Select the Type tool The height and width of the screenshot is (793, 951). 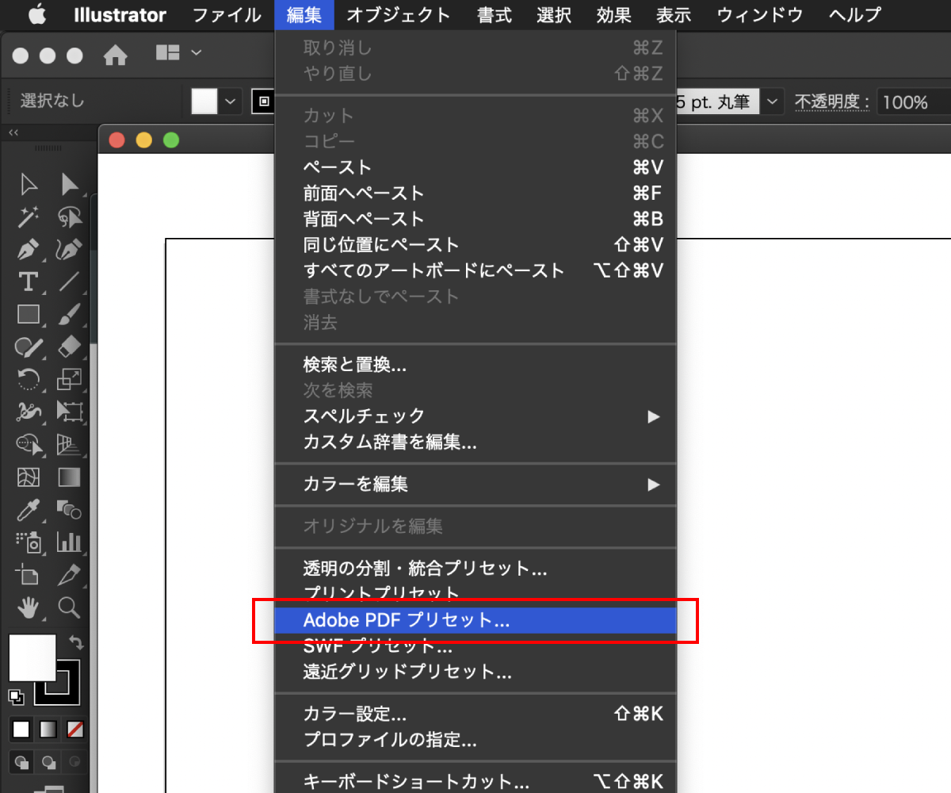click(x=29, y=282)
